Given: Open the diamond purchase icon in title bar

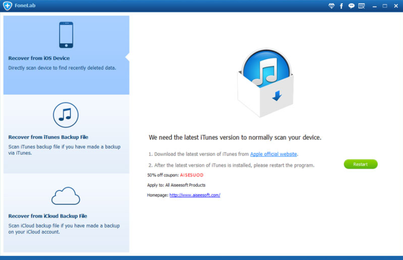Looking at the screenshot, I should (332, 6).
